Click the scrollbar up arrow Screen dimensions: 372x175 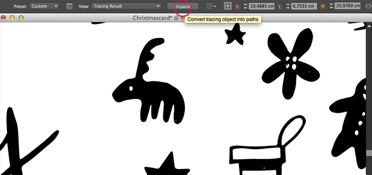pyautogui.click(x=369, y=25)
